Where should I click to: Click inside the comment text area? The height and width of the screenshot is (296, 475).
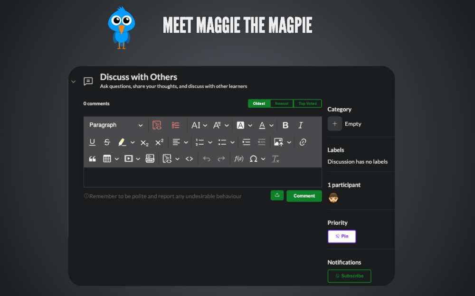click(x=202, y=177)
